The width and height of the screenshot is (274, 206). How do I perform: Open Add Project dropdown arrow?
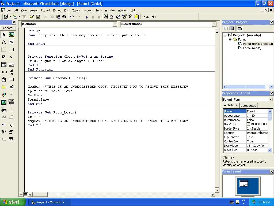(x=10, y=17)
